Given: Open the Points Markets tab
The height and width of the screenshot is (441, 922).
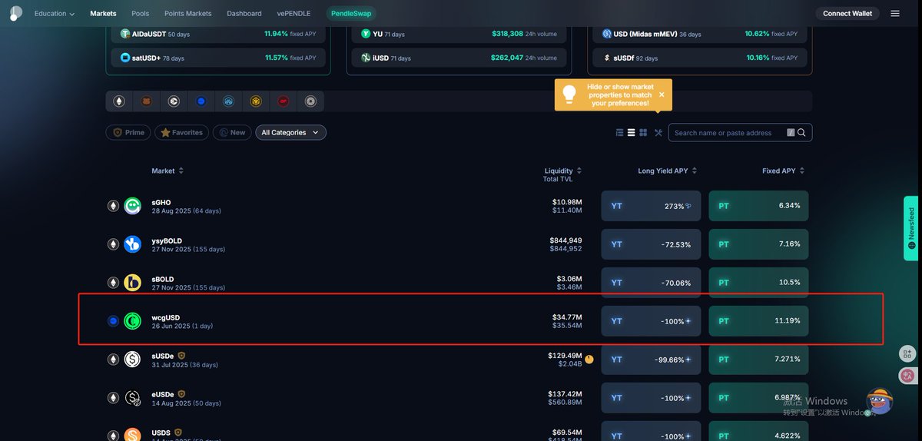Looking at the screenshot, I should (x=187, y=14).
